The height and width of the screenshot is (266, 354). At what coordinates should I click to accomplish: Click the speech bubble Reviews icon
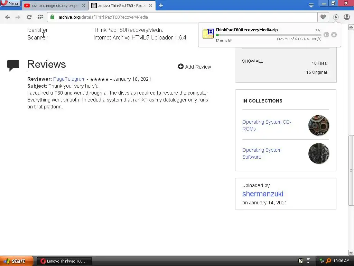pos(13,65)
